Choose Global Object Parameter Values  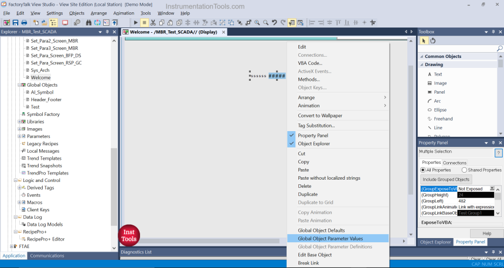click(x=338, y=239)
